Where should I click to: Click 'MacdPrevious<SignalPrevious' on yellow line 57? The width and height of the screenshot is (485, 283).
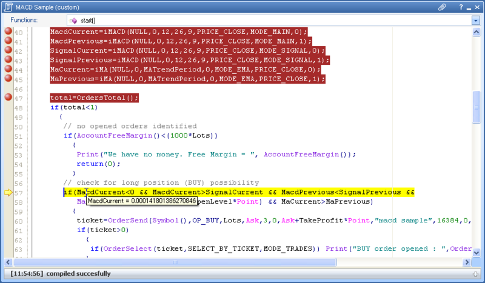coord(341,192)
